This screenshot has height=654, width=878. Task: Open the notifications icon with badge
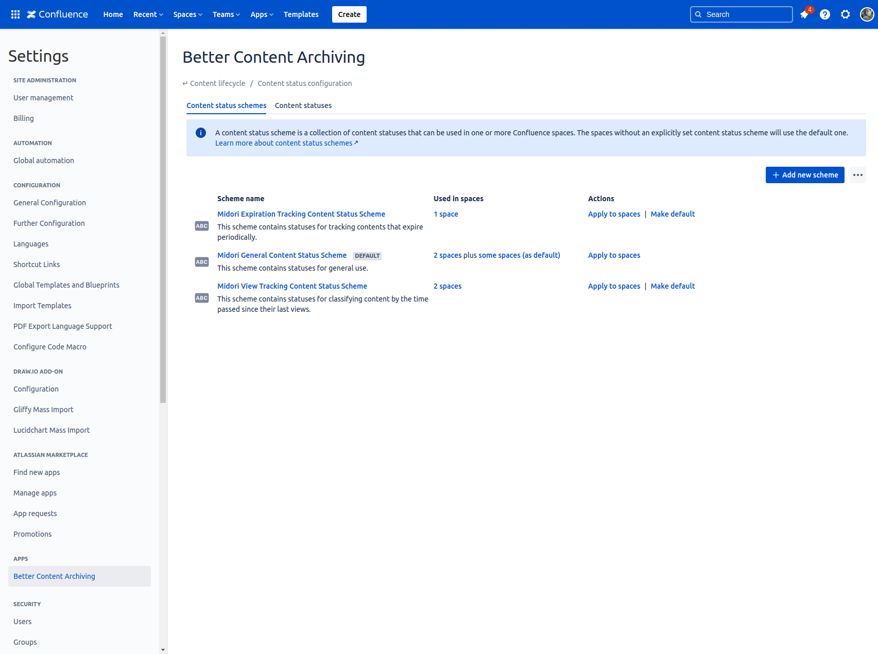point(804,14)
